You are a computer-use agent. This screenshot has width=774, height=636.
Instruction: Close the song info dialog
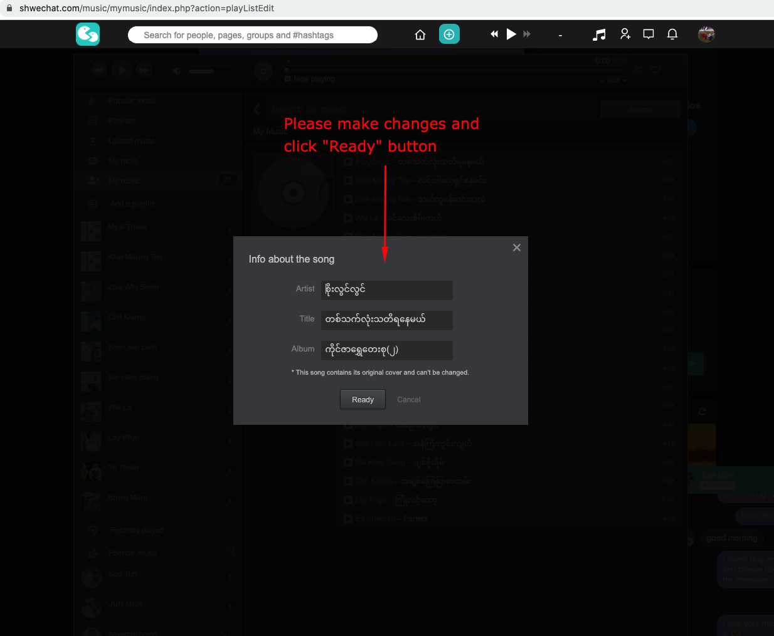click(517, 248)
